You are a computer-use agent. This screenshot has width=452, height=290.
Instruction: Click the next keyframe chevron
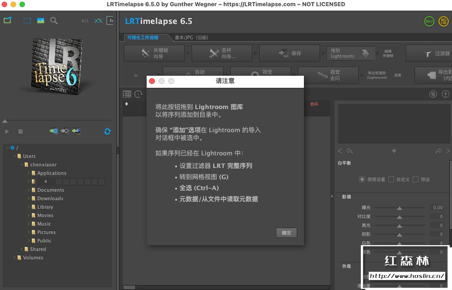coord(448,151)
